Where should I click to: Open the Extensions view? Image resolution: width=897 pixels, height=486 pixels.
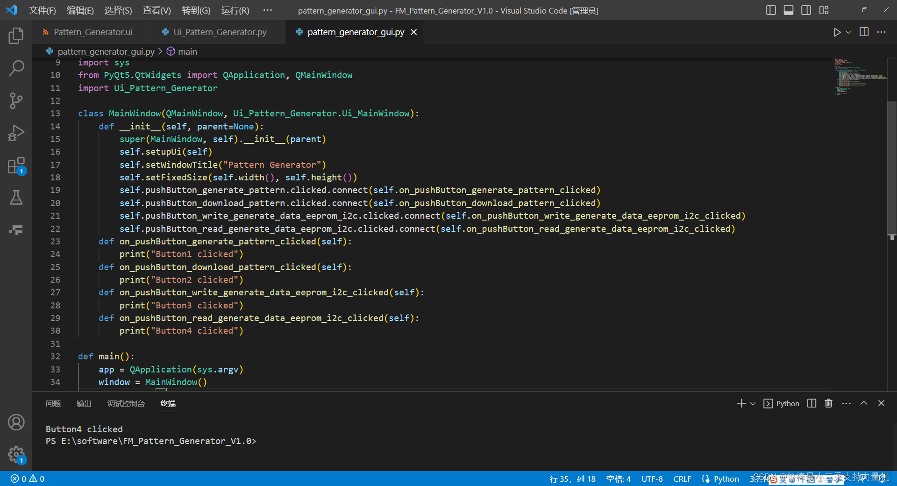(16, 165)
